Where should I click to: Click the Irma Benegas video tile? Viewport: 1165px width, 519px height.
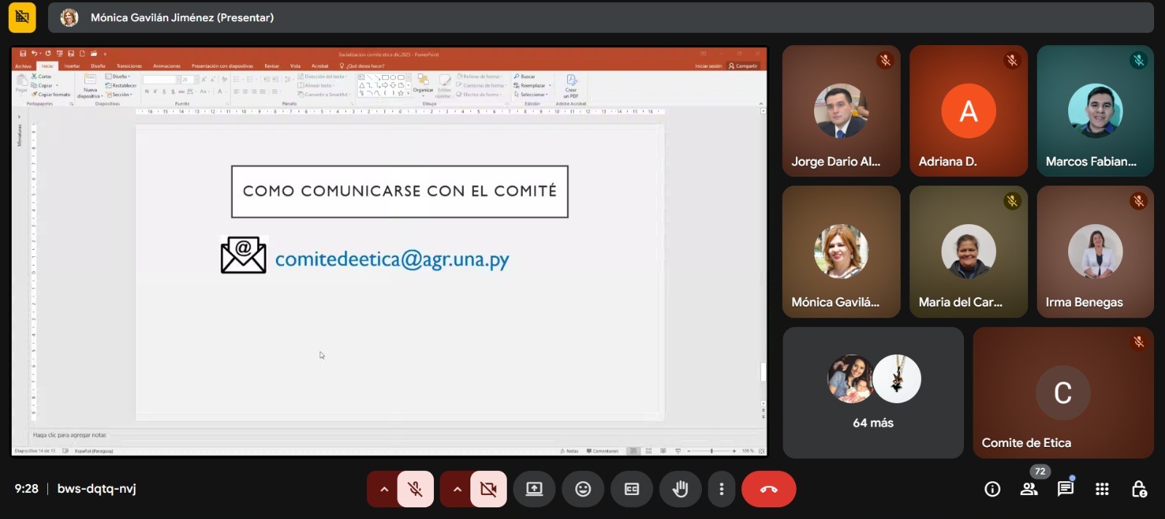tap(1095, 251)
